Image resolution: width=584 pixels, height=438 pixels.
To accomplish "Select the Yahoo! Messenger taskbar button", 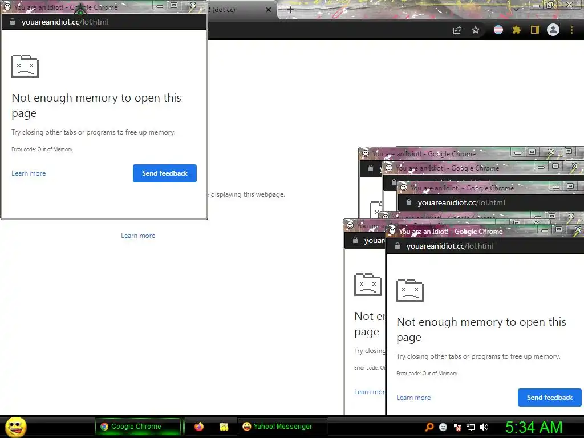I will pyautogui.click(x=283, y=427).
